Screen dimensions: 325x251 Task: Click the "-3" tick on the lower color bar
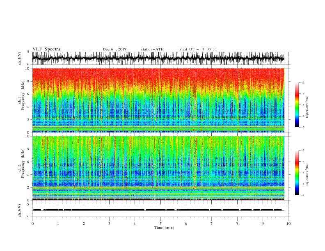coord(302,151)
